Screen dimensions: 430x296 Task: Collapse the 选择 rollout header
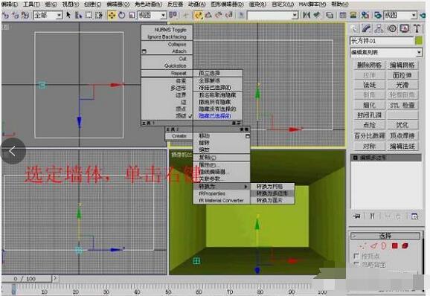coord(385,236)
